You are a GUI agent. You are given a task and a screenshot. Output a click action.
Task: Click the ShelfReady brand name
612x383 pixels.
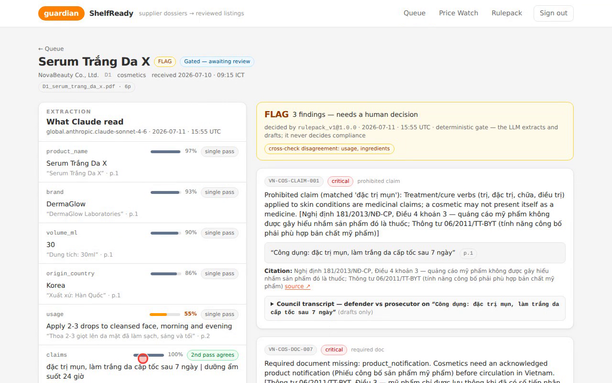click(111, 13)
